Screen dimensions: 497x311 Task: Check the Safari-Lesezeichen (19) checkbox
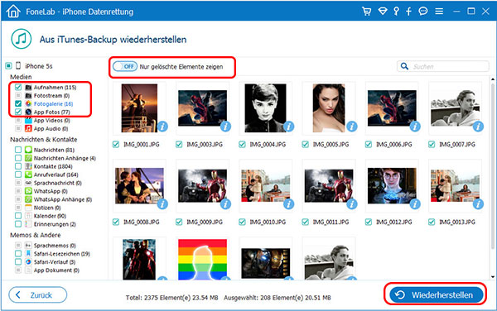tap(18, 253)
